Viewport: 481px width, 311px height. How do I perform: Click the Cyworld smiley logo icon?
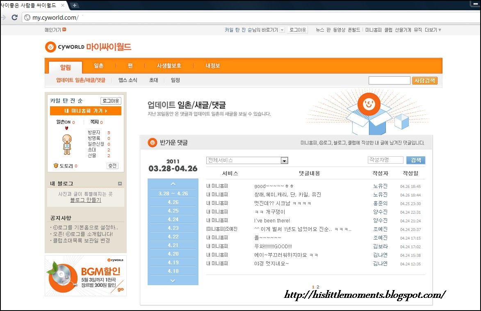pos(51,47)
